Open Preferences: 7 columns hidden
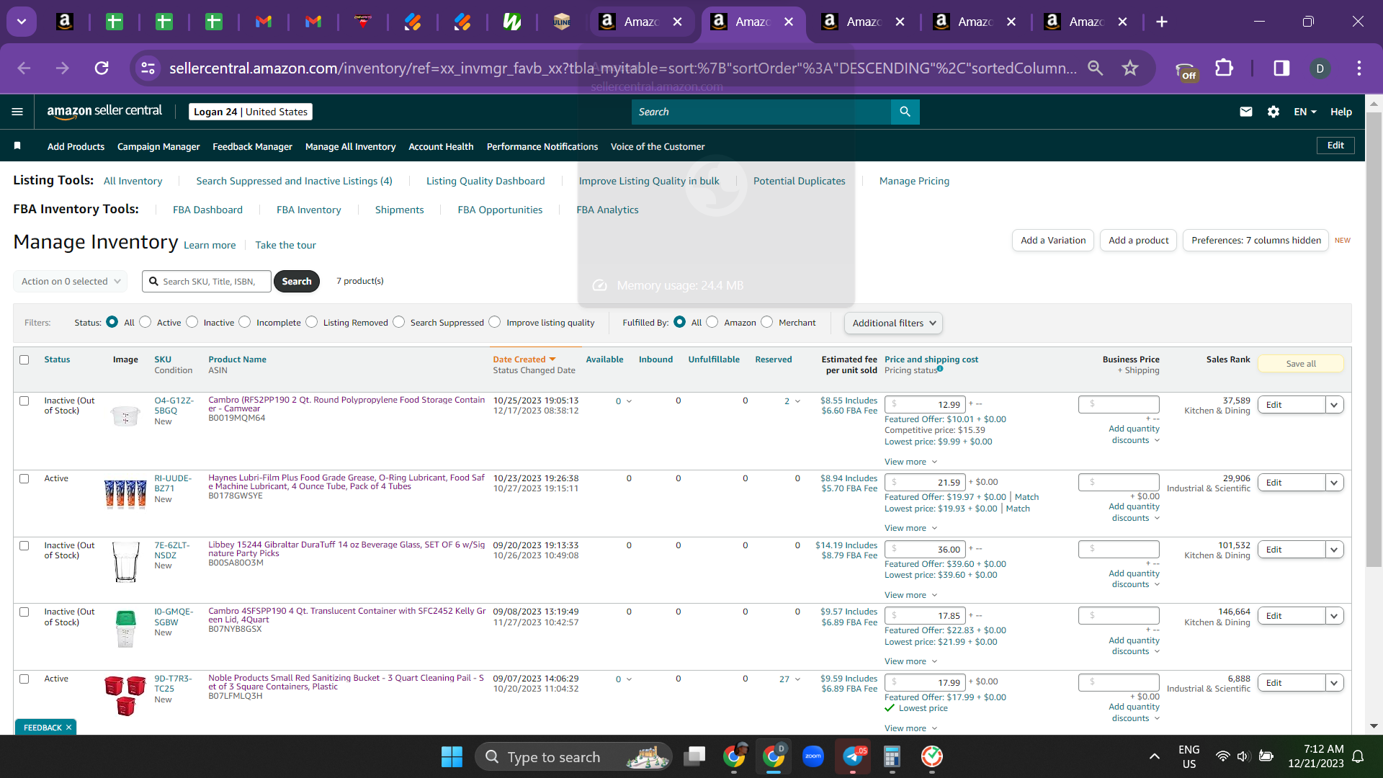Image resolution: width=1383 pixels, height=778 pixels. pos(1256,241)
